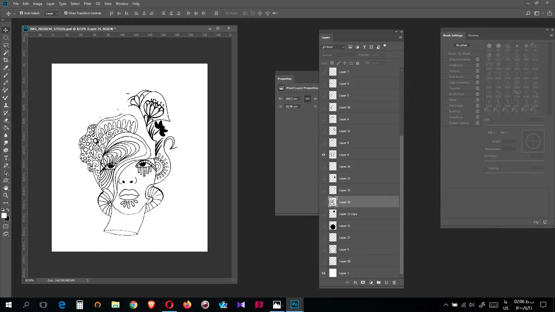555x312 pixels.
Task: Switch to the Brushes tab
Action: click(x=473, y=35)
